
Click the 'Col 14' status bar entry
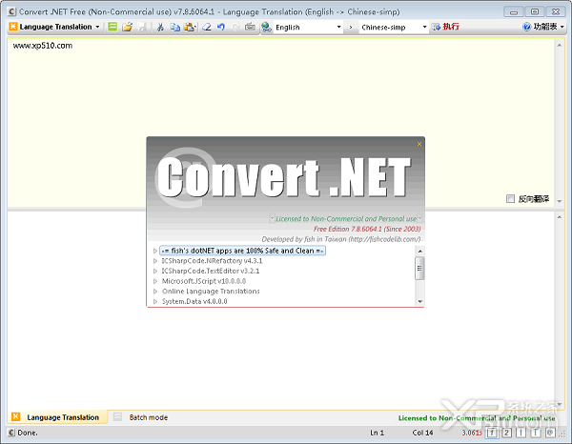(422, 433)
